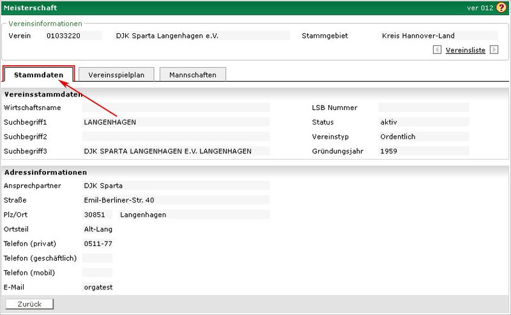Select the Suchbegriff1 field with LANGENHAGEN
This screenshot has width=511, height=315.
pyautogui.click(x=176, y=122)
